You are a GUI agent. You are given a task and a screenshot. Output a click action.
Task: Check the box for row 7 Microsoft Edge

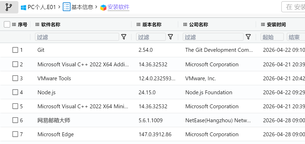pos(15,134)
